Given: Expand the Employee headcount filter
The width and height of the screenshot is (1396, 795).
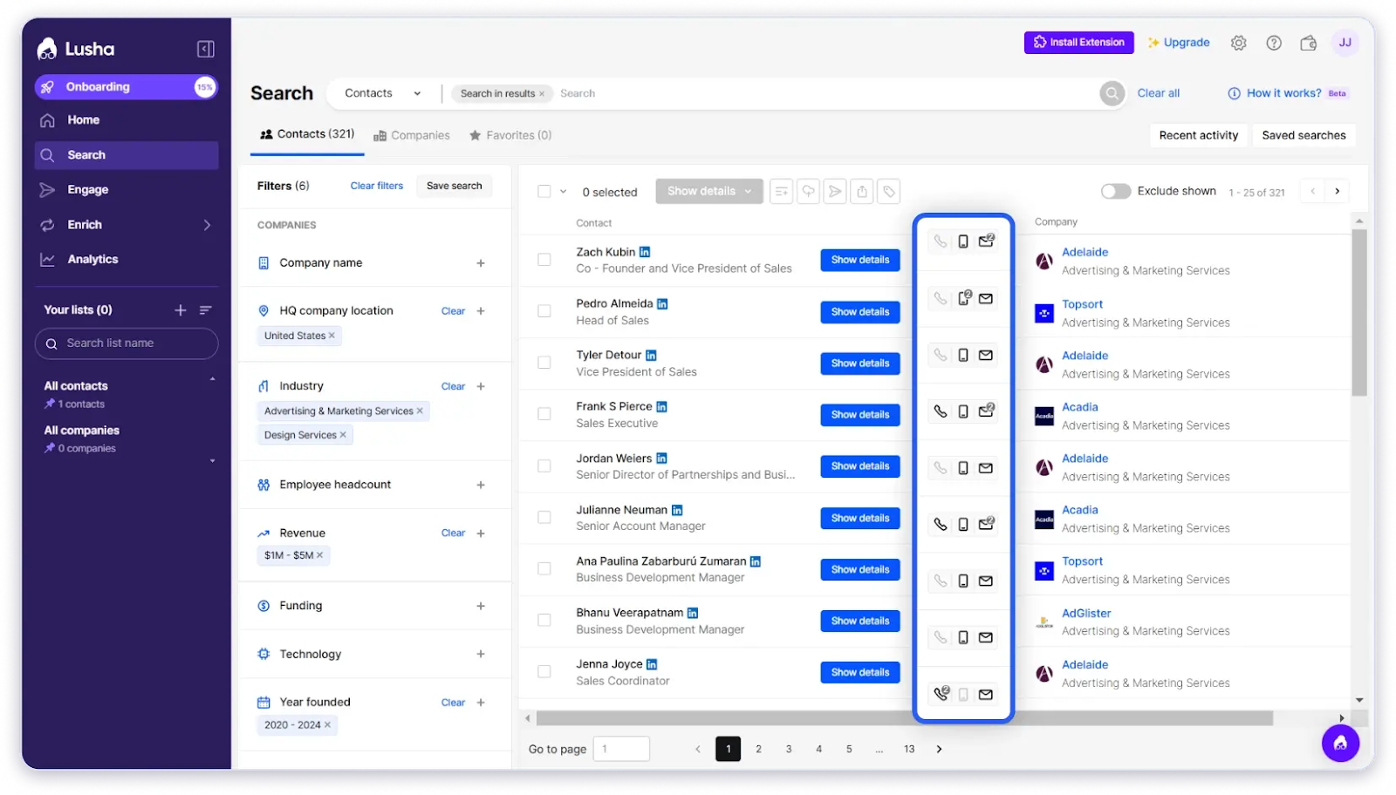Looking at the screenshot, I should 481,486.
